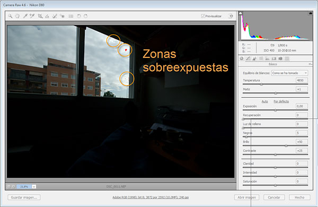Click the histogram graph
The width and height of the screenshot is (318, 207).
276,26
